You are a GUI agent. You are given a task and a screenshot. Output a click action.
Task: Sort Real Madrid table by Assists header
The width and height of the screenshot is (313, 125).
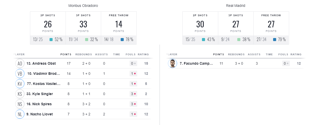point(254,54)
